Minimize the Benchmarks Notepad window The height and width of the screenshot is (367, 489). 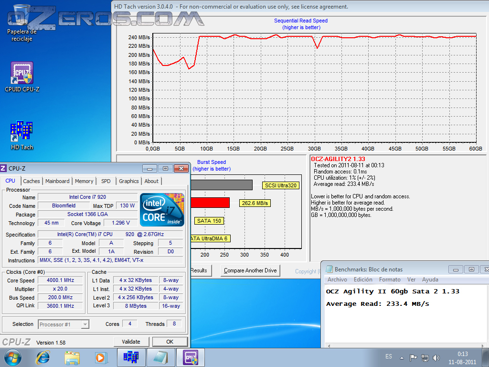click(456, 270)
